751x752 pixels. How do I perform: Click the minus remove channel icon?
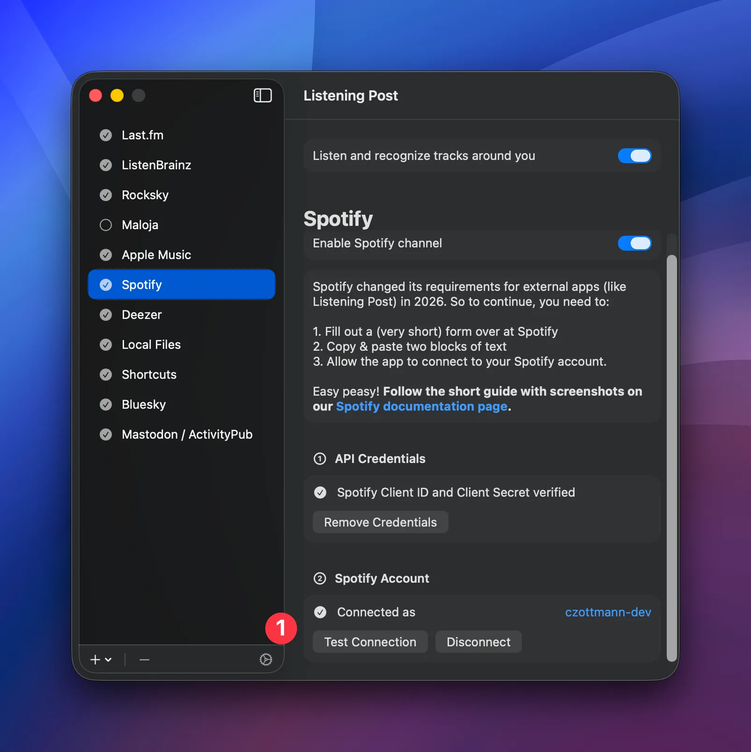(144, 659)
